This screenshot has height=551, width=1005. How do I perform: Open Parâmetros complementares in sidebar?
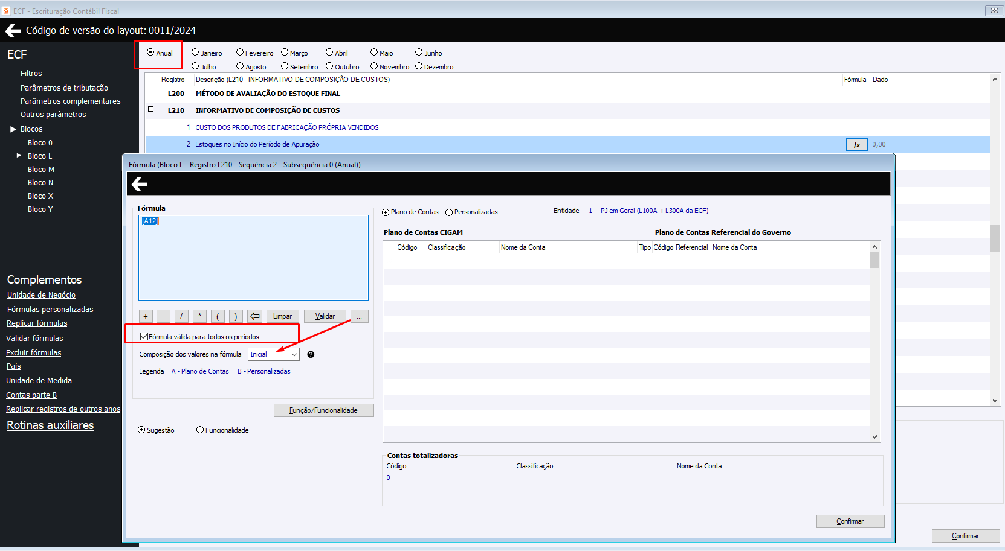(x=70, y=101)
